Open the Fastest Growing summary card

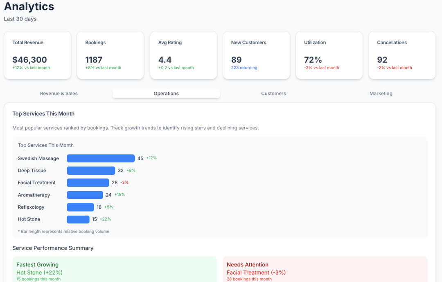(x=115, y=269)
